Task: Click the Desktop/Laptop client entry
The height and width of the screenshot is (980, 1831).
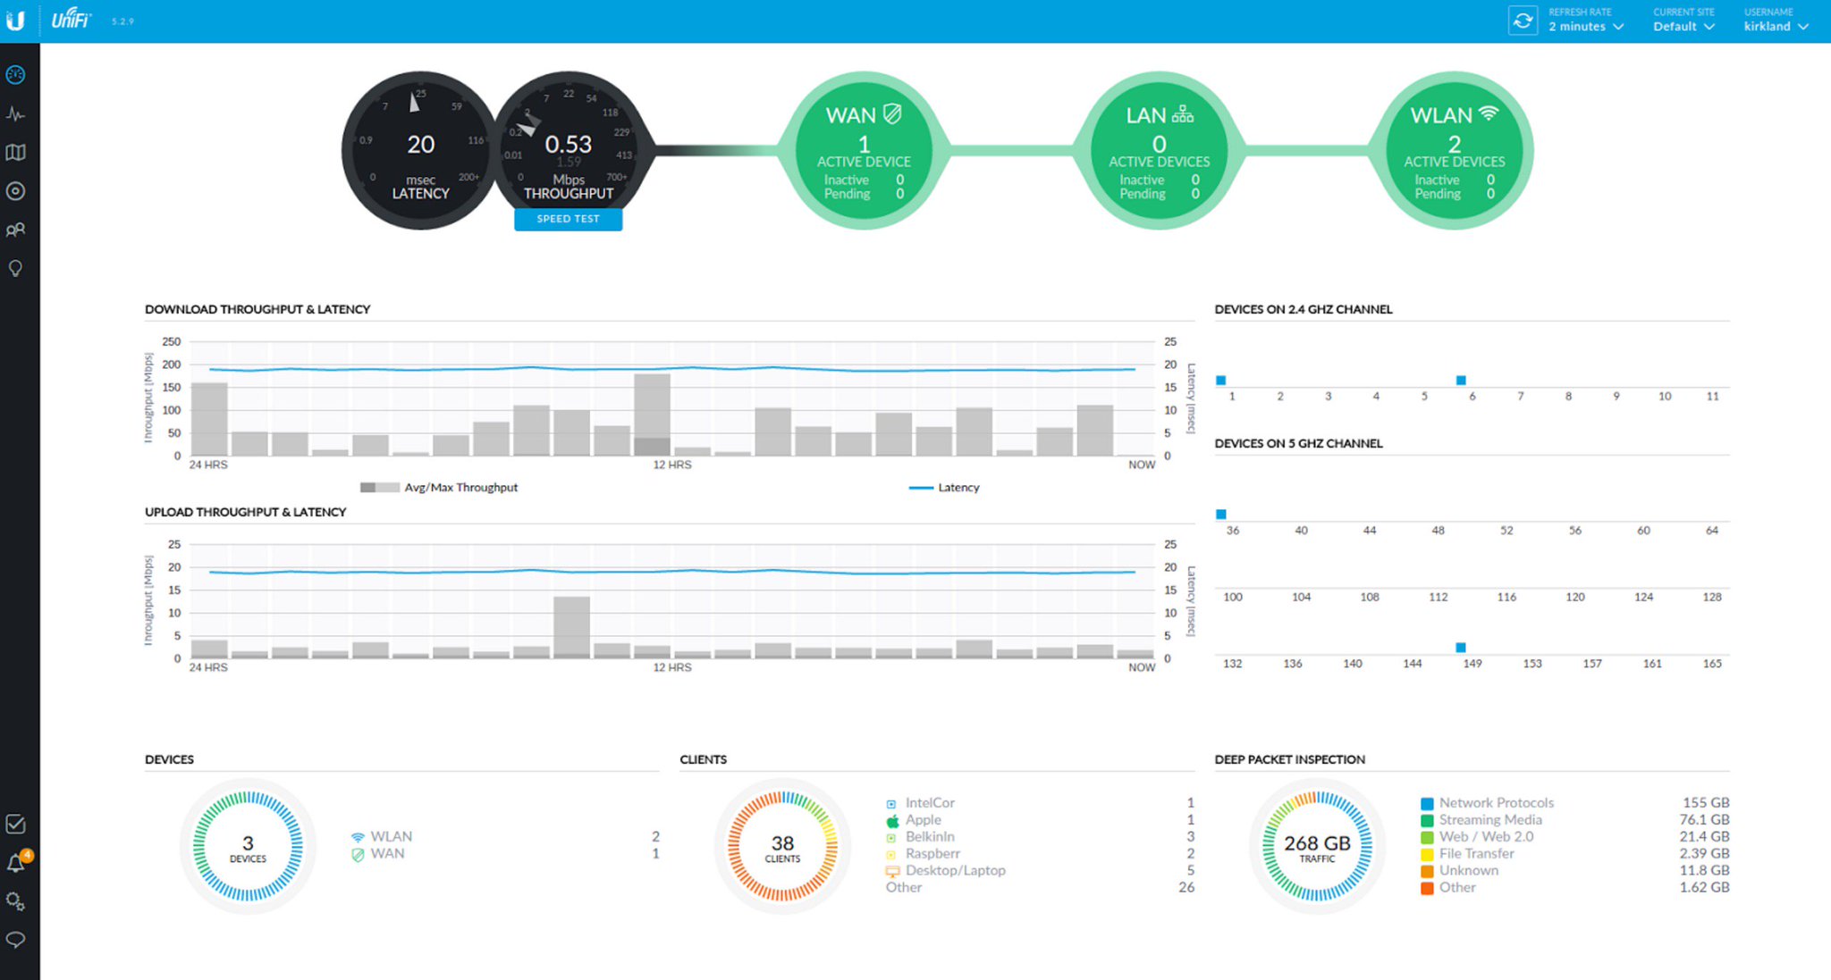Action: (955, 871)
